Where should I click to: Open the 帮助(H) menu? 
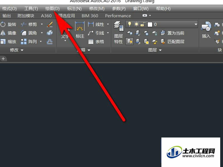tap(163, 9)
